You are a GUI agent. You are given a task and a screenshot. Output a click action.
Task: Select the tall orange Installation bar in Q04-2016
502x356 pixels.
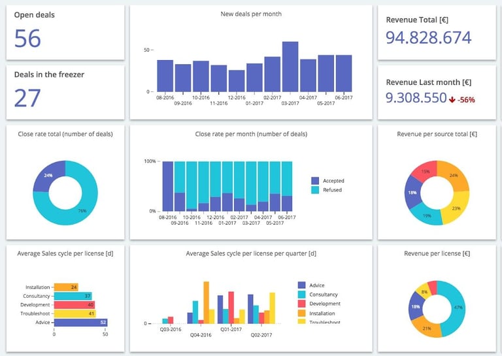[x=207, y=302]
